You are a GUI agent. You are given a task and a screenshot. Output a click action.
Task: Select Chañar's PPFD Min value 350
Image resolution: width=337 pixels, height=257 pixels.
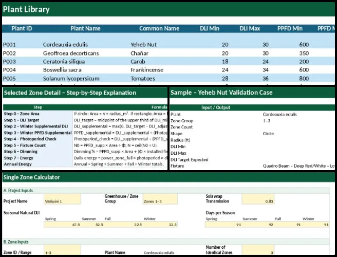coord(304,53)
